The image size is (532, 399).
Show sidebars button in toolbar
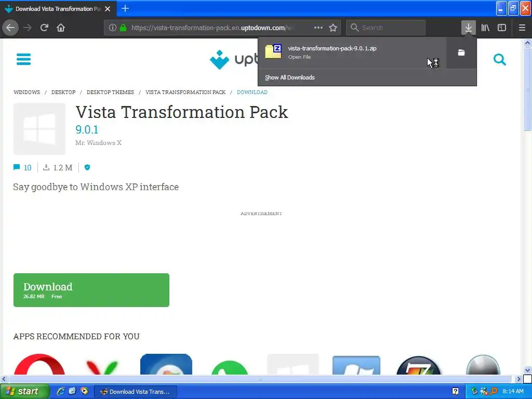click(502, 28)
